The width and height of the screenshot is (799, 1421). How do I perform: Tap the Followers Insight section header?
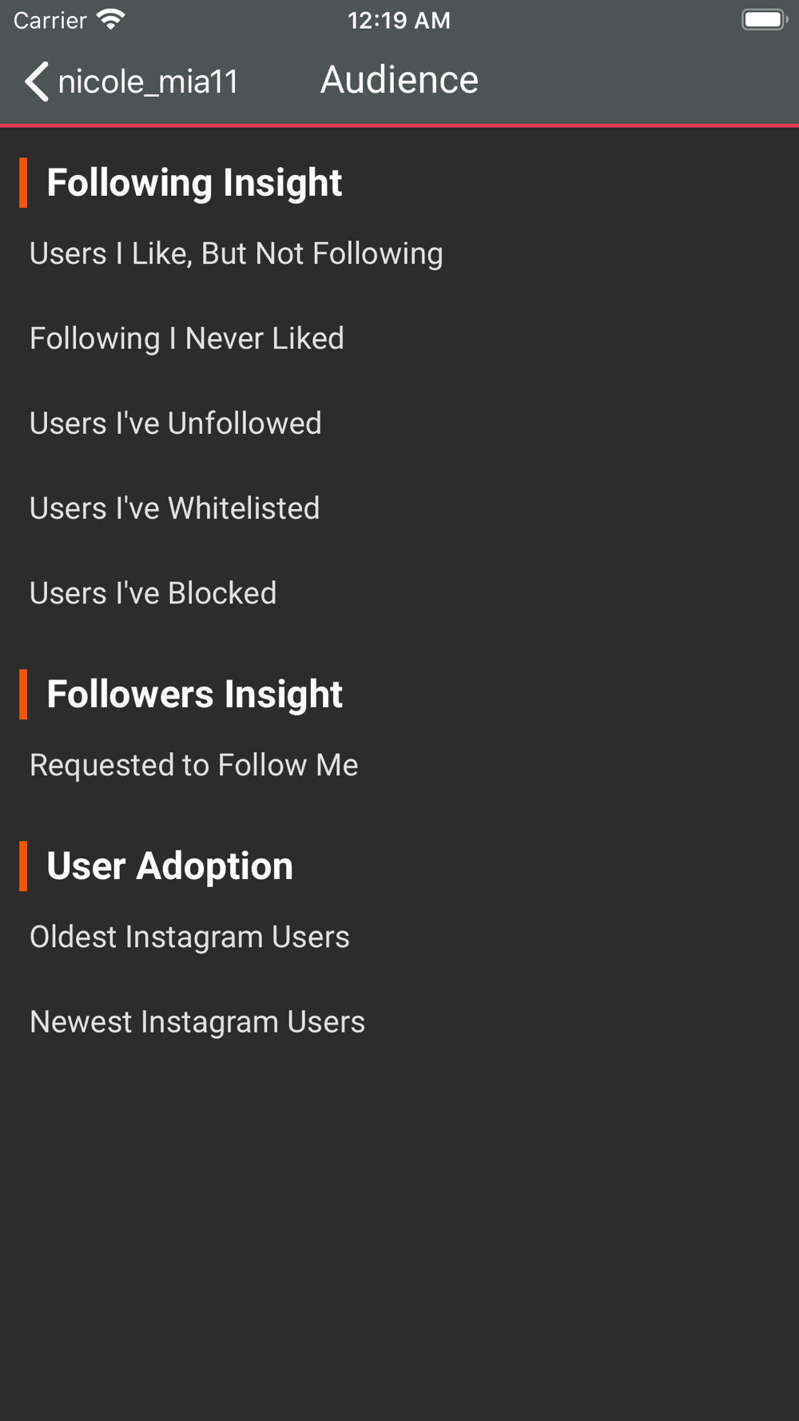click(195, 694)
